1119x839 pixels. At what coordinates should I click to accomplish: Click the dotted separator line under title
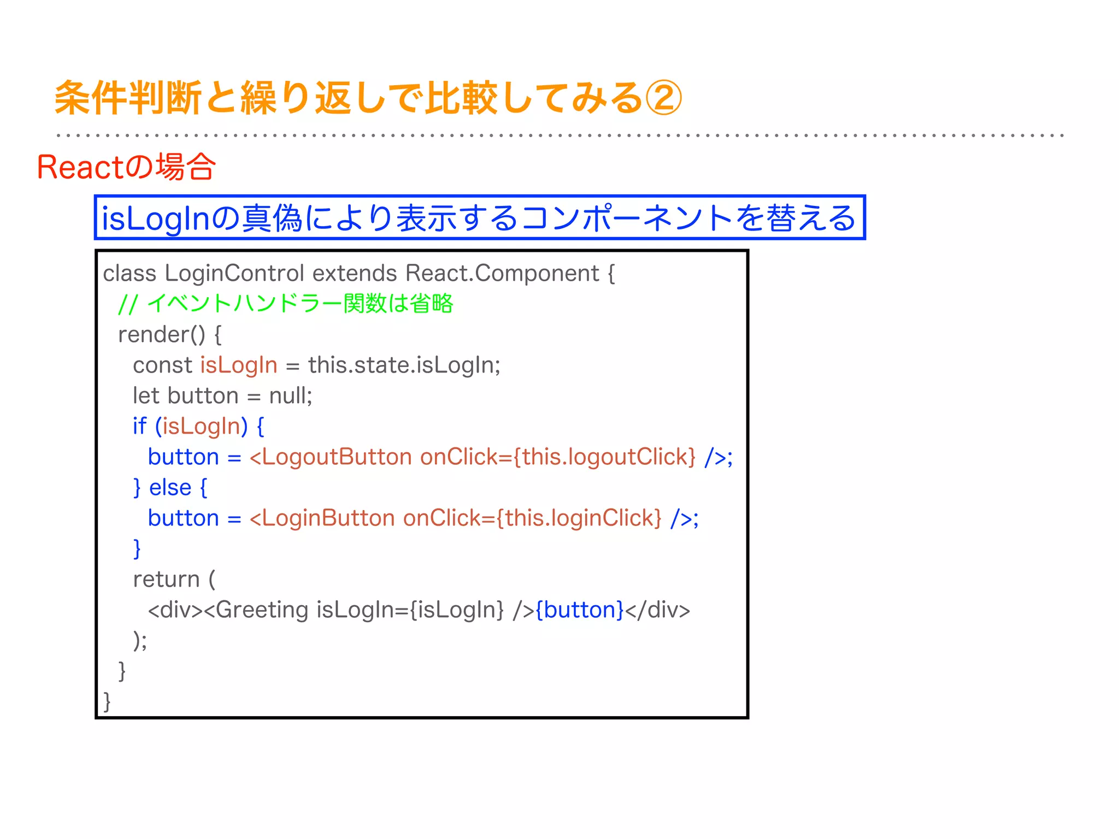[x=559, y=135]
